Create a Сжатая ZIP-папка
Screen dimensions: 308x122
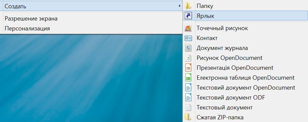click(x=246, y=117)
